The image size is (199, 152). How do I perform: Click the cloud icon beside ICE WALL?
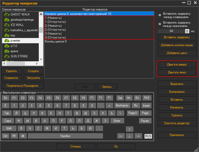pyautogui.click(x=7, y=25)
